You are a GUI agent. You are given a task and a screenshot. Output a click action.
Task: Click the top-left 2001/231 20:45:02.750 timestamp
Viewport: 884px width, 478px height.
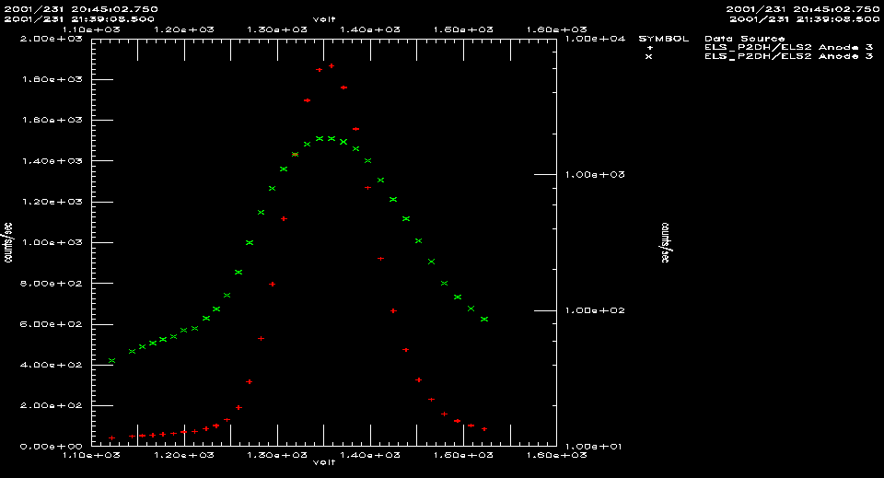tap(81, 9)
